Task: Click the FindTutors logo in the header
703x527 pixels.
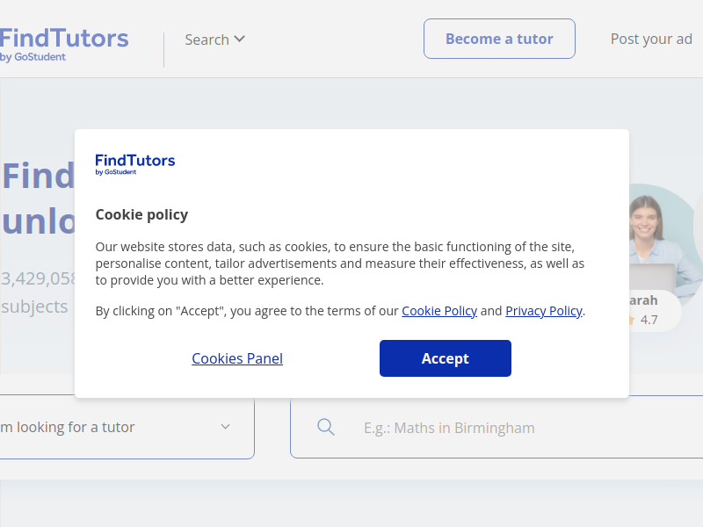Action: [64, 44]
